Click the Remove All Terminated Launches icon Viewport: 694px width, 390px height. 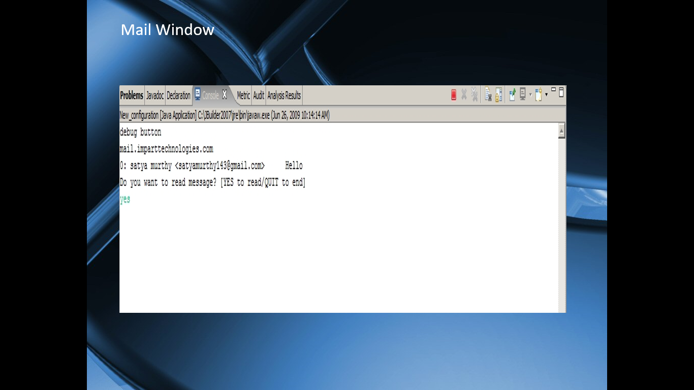tap(474, 94)
